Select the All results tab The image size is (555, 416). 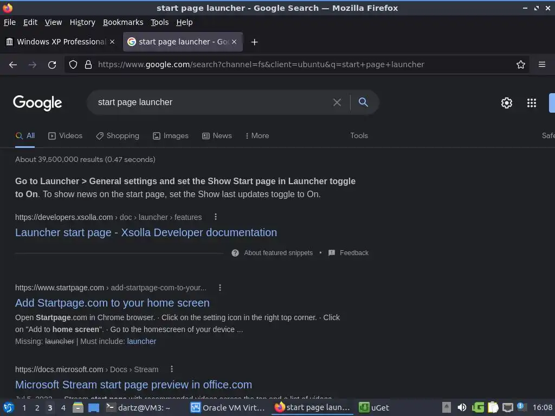tap(25, 136)
